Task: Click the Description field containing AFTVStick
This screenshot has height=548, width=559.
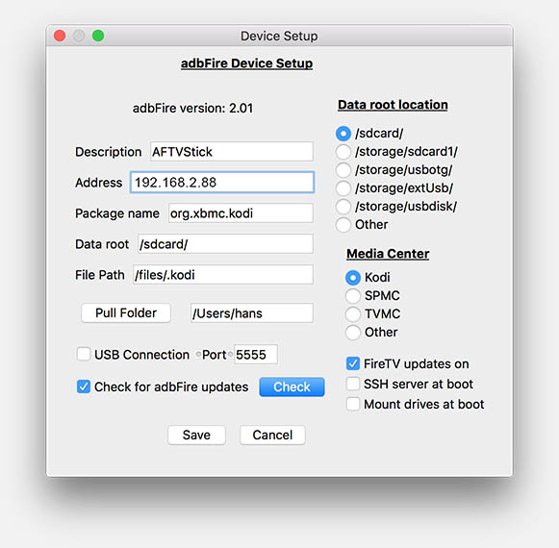Action: coord(232,152)
